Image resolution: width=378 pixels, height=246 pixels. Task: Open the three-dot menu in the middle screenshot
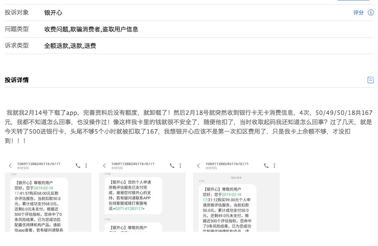(x=180, y=165)
